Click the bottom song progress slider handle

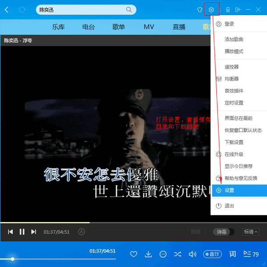pyautogui.click(x=12, y=259)
